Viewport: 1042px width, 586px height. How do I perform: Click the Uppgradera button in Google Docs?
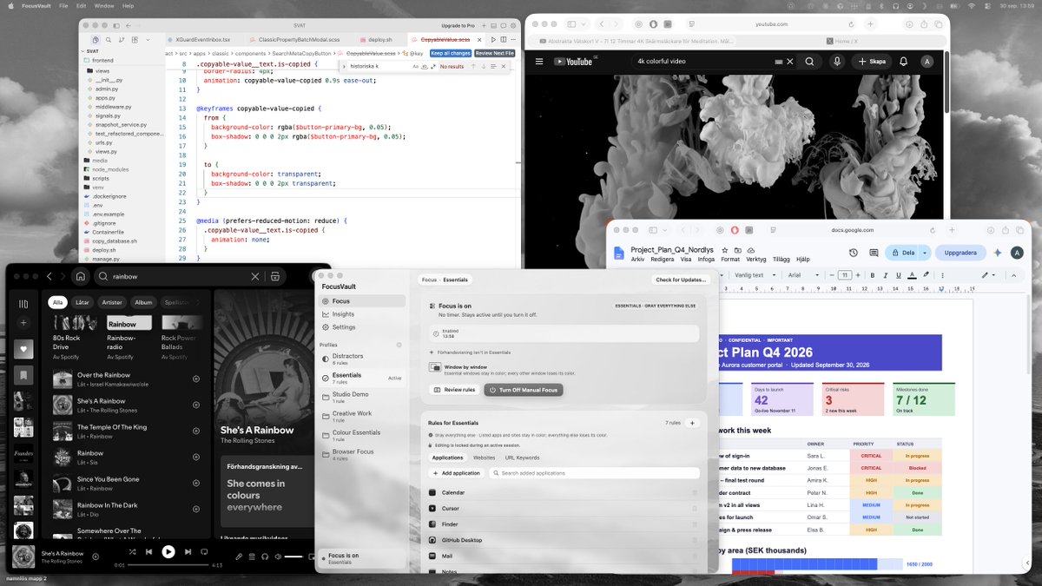pos(960,253)
